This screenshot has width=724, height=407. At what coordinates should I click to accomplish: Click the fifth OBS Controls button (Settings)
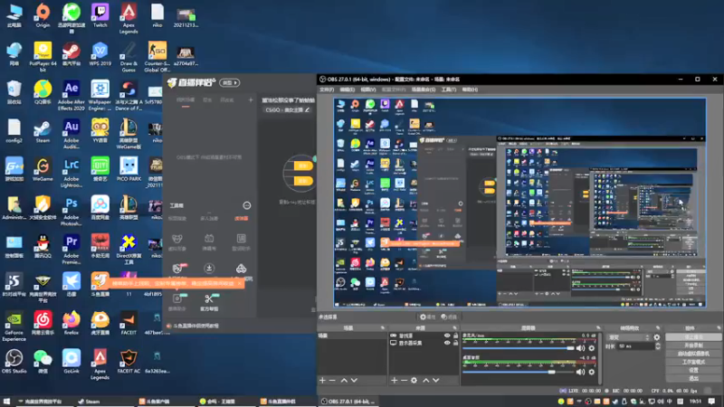tap(693, 371)
